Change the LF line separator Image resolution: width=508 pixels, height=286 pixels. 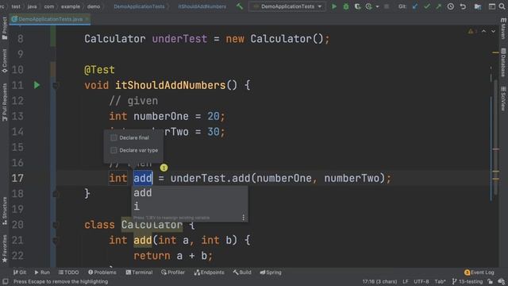click(x=406, y=281)
